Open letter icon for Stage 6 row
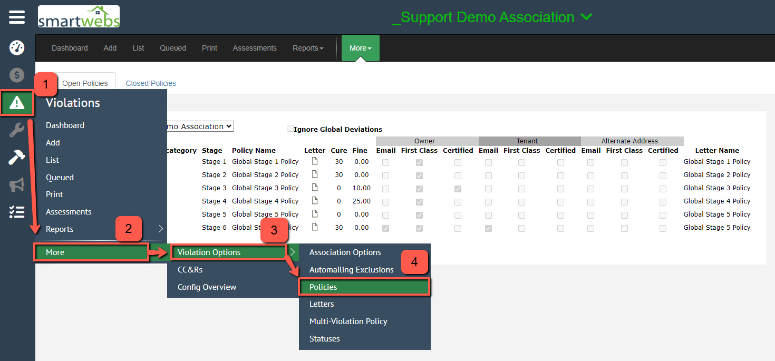The height and width of the screenshot is (361, 775). 315,227
